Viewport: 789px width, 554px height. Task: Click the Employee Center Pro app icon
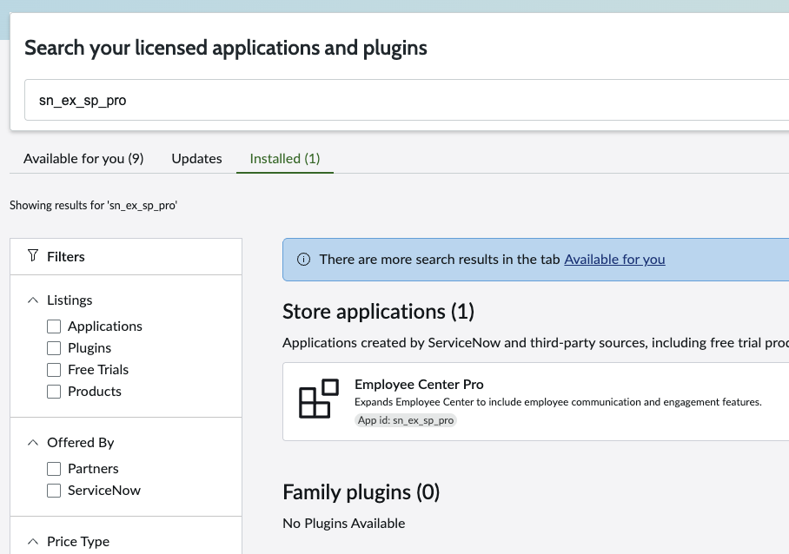point(319,399)
